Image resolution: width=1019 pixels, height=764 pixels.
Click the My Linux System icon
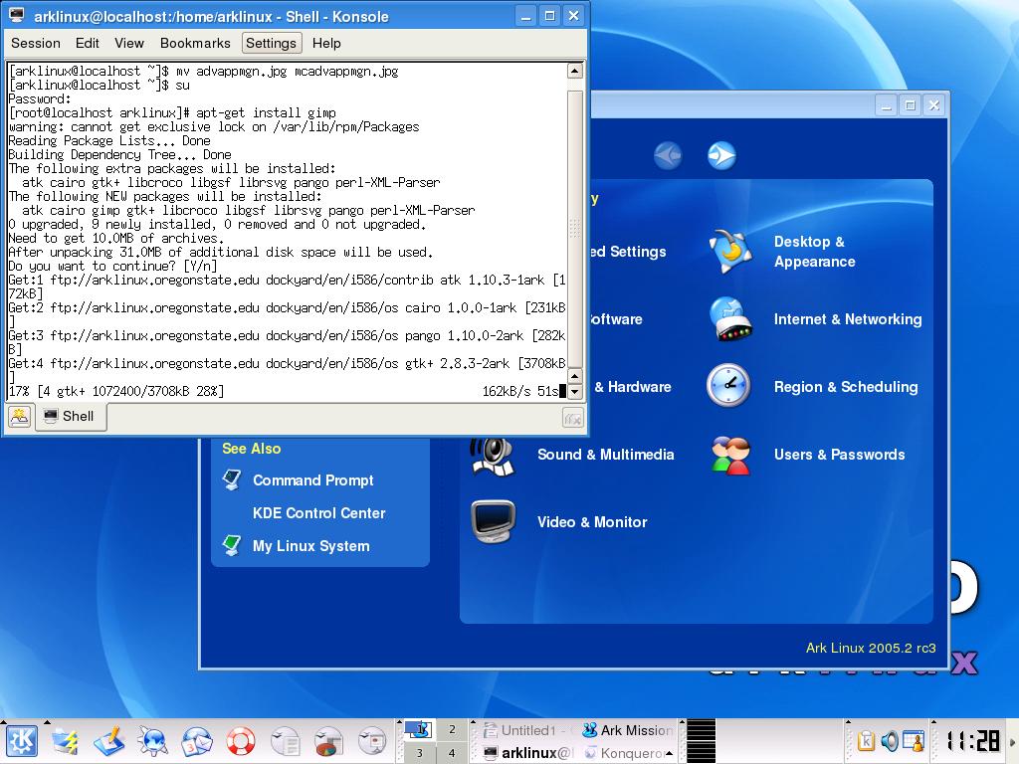232,544
